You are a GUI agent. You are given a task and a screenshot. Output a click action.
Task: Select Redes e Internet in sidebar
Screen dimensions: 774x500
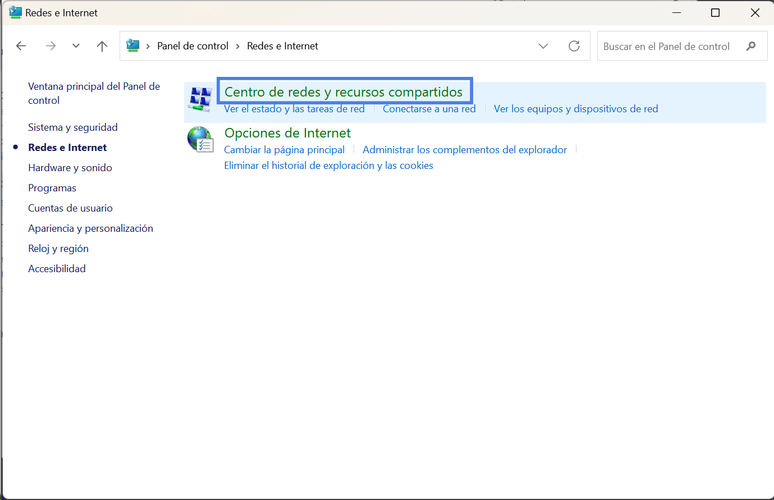[x=67, y=148]
